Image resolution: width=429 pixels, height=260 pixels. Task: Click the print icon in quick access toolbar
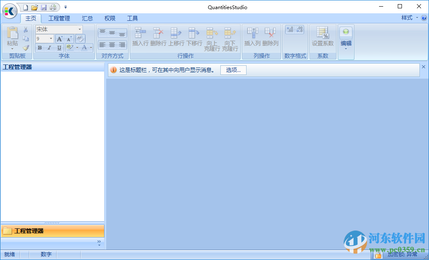coord(53,7)
